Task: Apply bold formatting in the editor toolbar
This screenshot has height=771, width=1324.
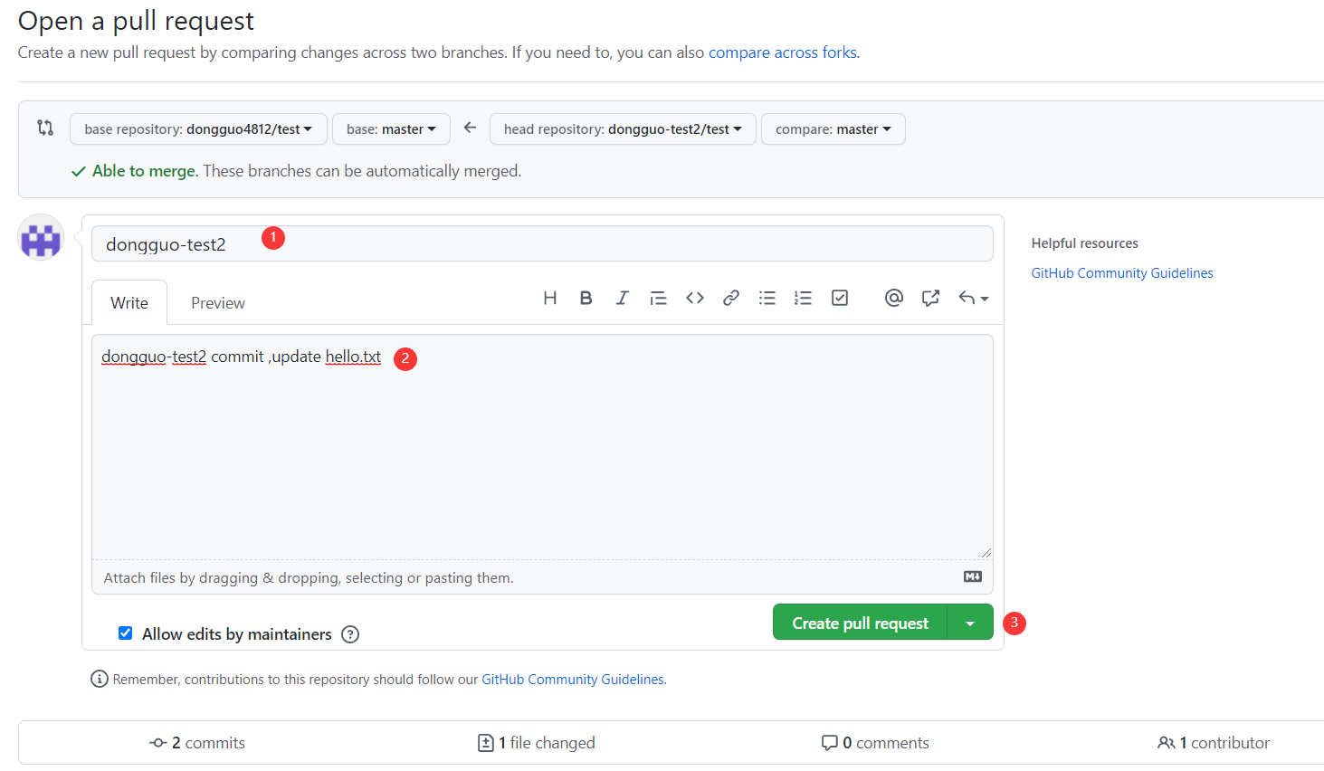Action: tap(586, 298)
